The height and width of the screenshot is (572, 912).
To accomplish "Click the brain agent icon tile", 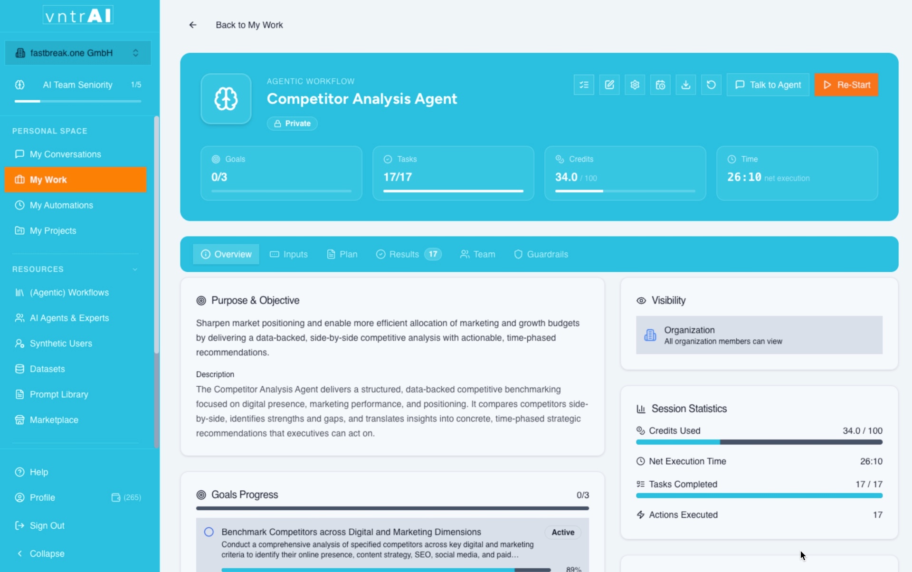I will [226, 99].
